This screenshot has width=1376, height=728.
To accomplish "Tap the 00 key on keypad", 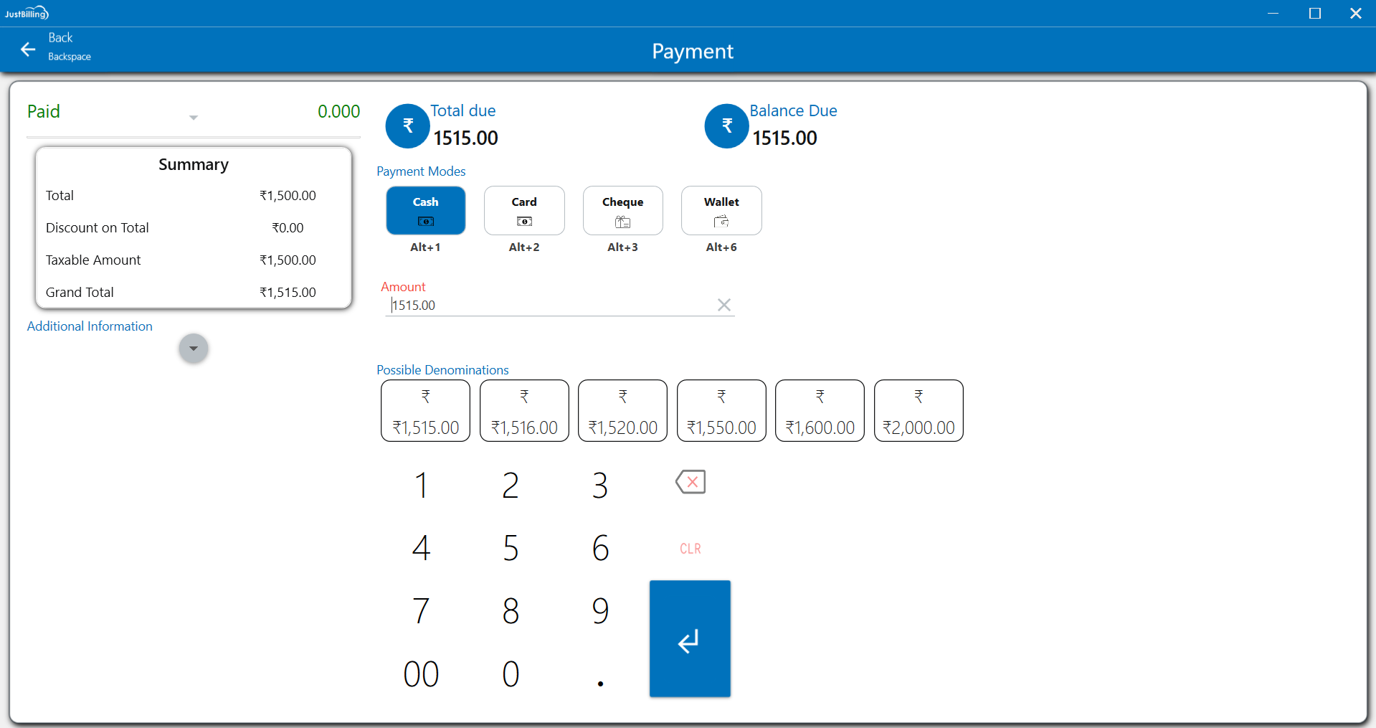I will click(x=421, y=674).
